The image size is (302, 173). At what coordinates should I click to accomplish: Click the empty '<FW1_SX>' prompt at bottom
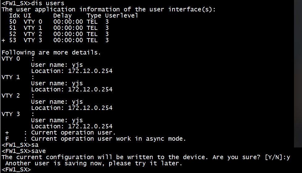16,170
